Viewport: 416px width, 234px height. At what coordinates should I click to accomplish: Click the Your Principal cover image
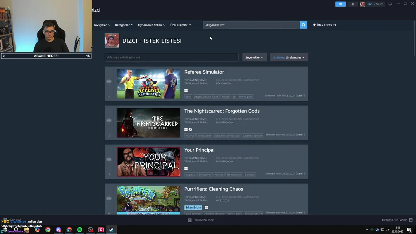coord(149,162)
